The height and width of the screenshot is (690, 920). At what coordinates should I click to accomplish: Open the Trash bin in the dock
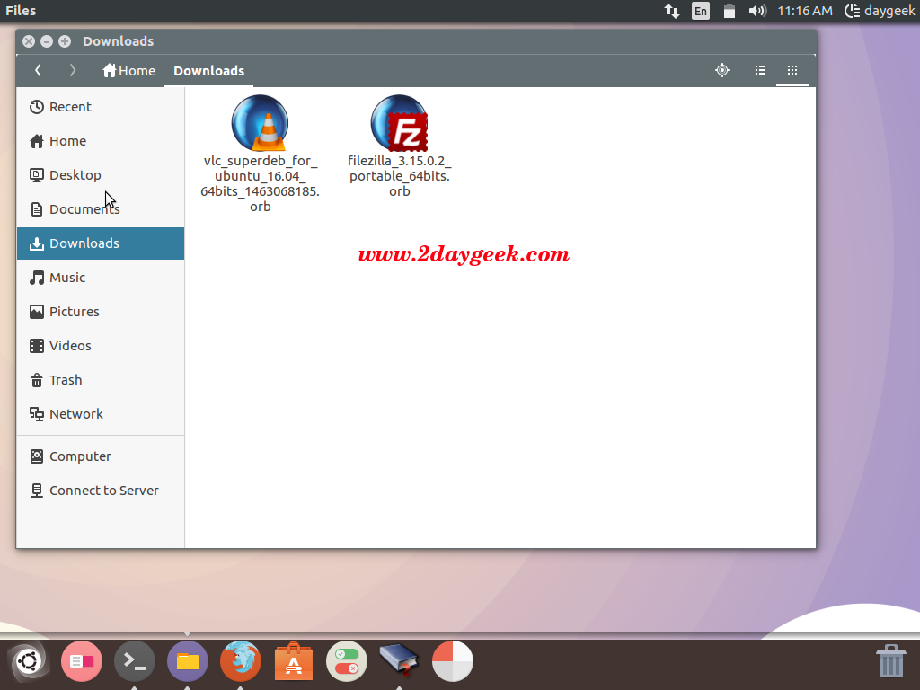point(890,660)
